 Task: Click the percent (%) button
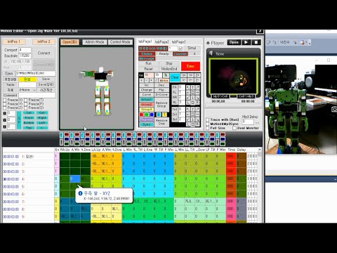(166, 75)
